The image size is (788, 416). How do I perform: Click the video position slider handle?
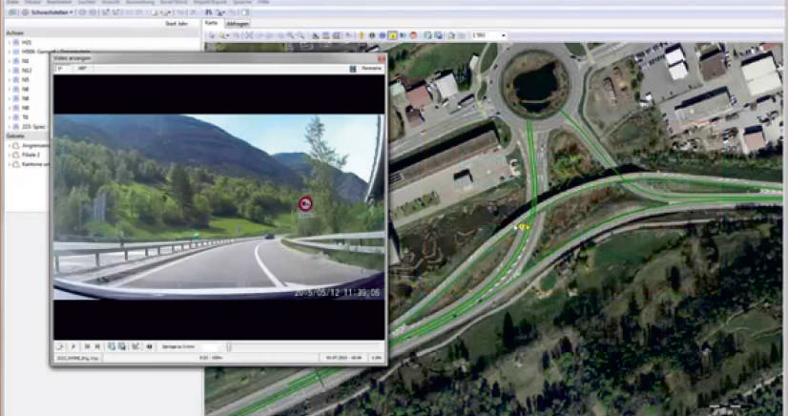pyautogui.click(x=228, y=346)
